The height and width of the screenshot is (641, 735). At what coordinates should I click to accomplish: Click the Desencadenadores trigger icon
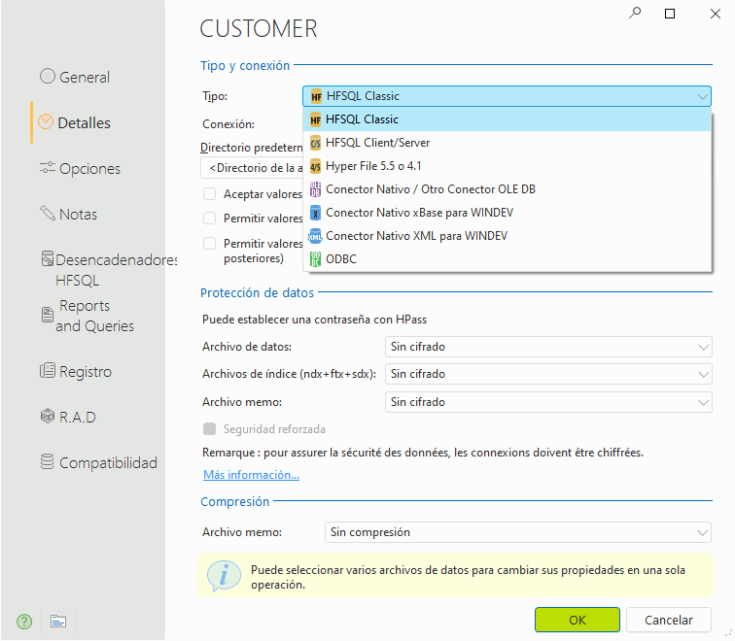(47, 258)
